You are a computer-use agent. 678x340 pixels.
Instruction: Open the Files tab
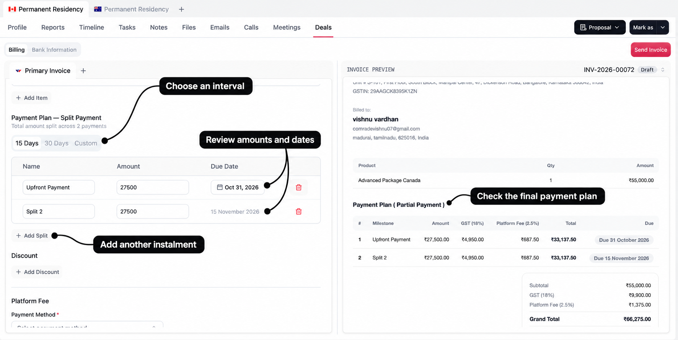point(189,28)
